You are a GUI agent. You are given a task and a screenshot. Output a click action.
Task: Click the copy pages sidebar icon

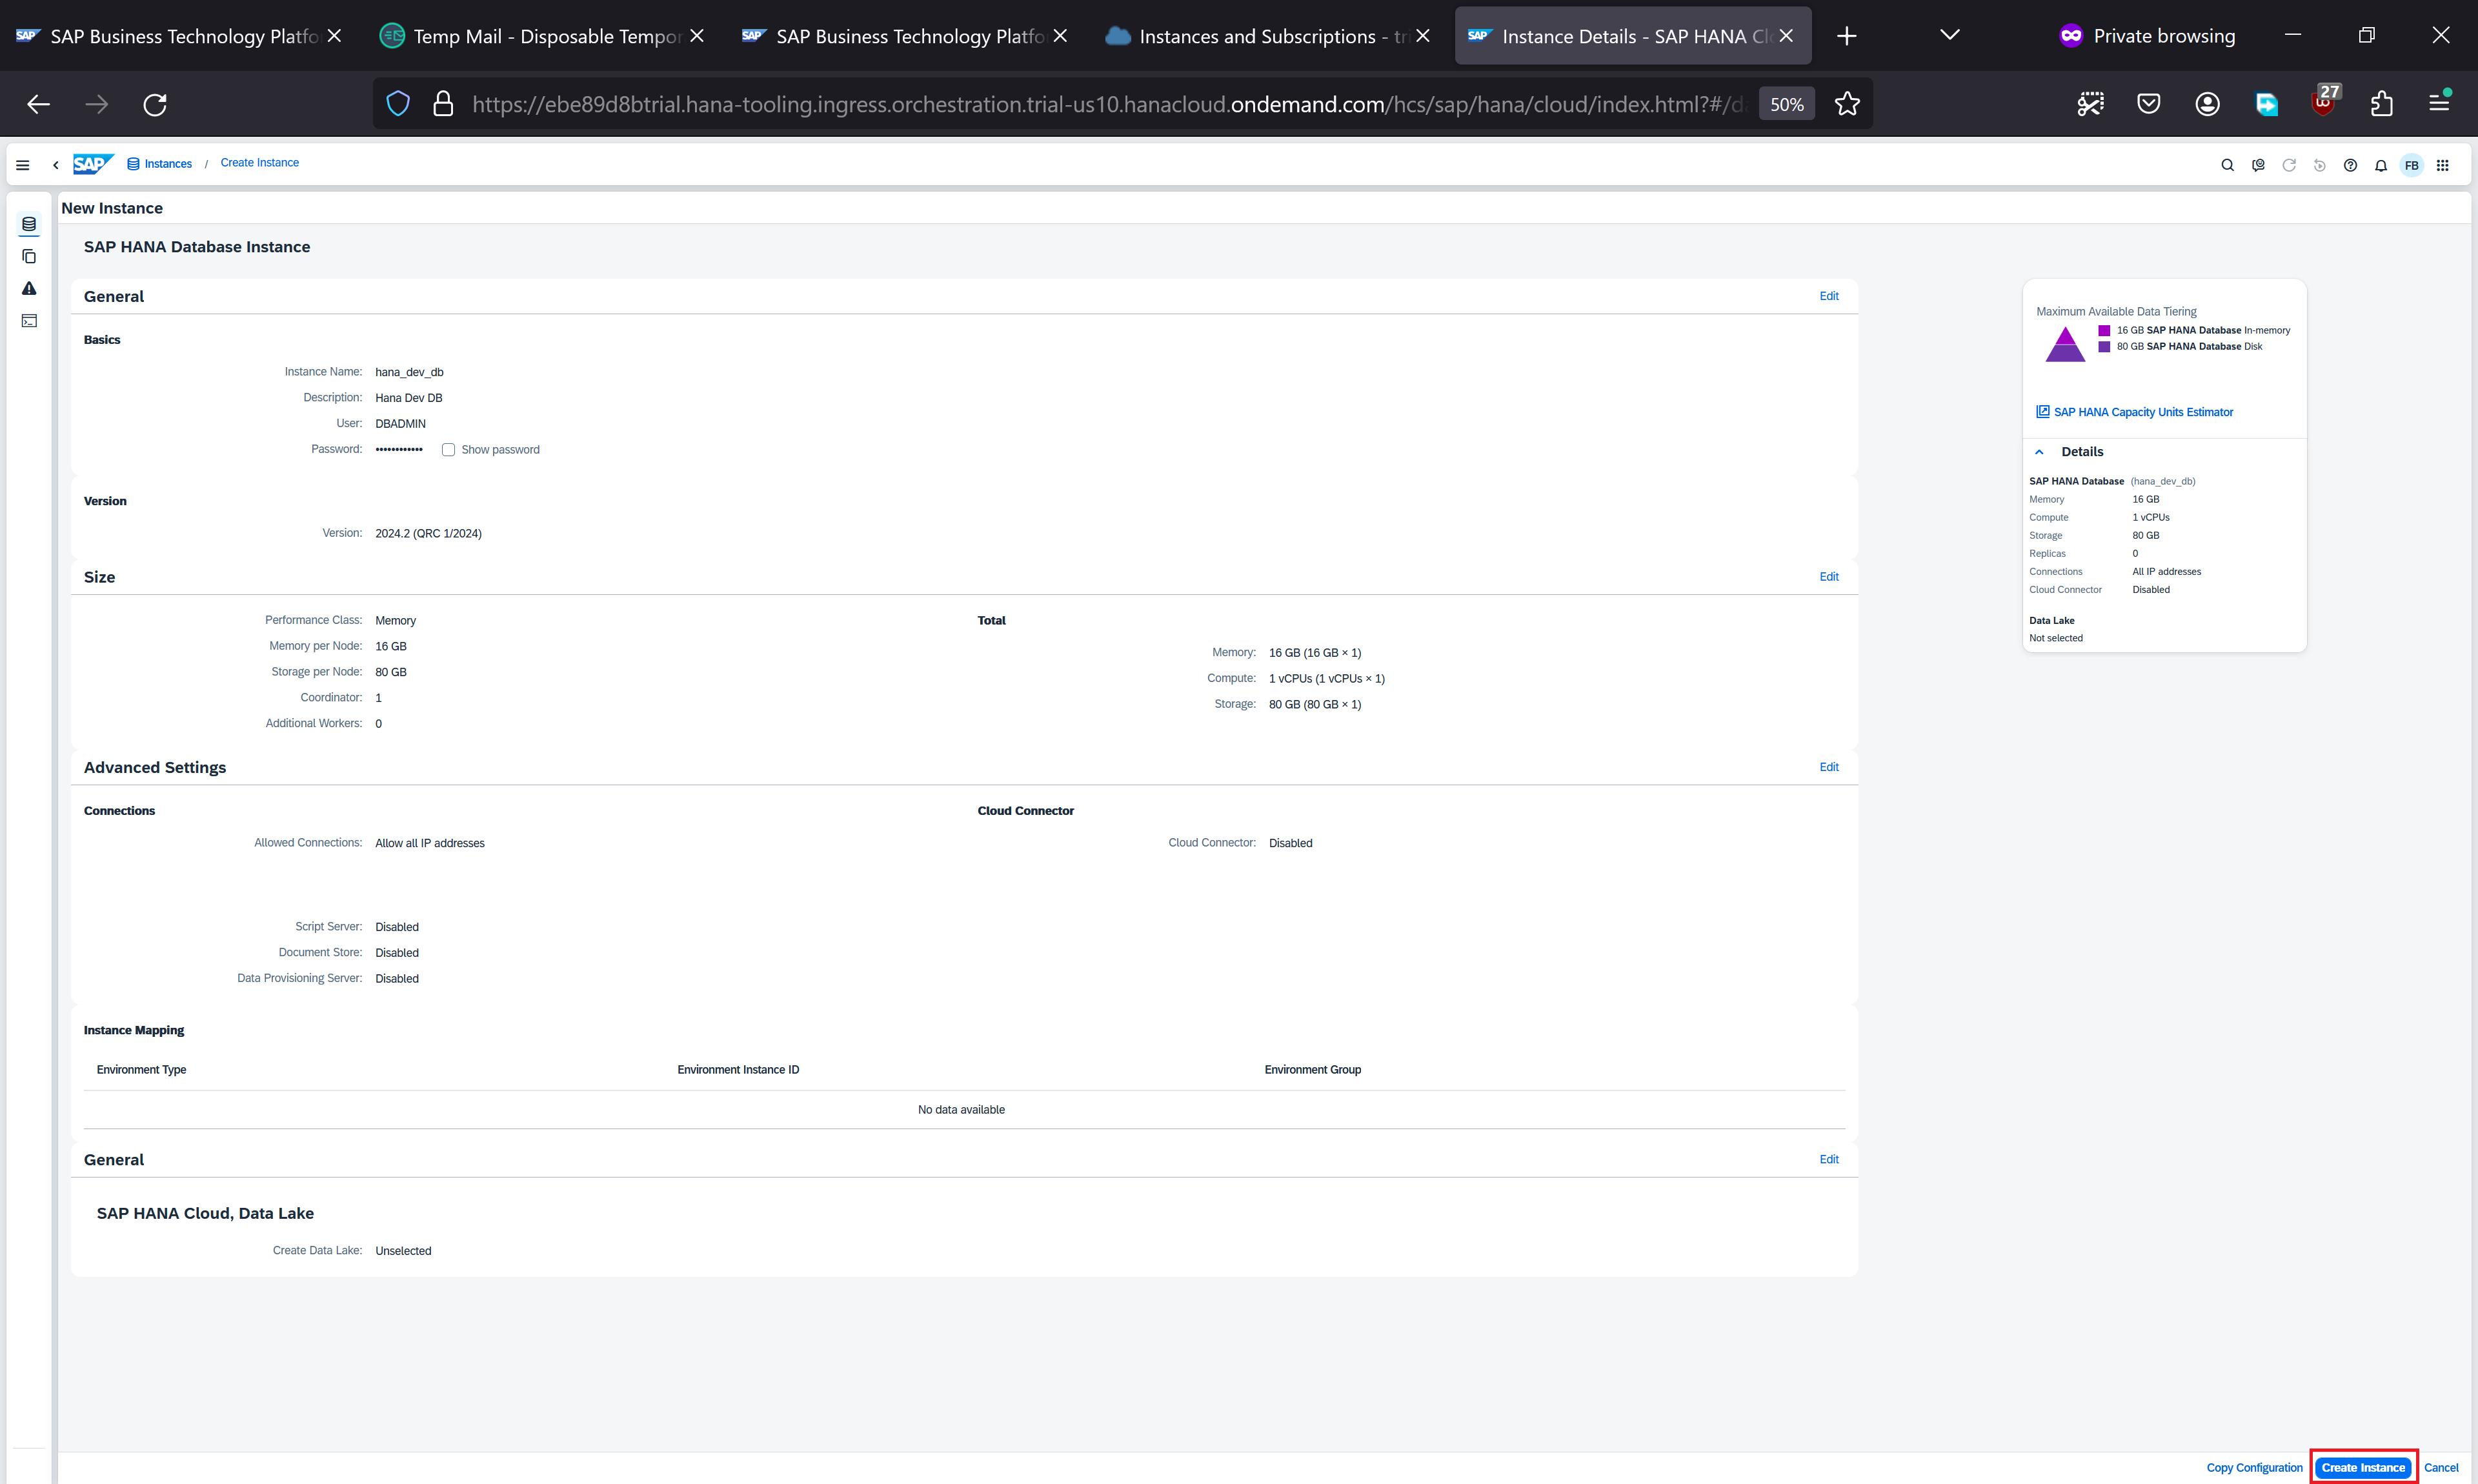pyautogui.click(x=29, y=257)
